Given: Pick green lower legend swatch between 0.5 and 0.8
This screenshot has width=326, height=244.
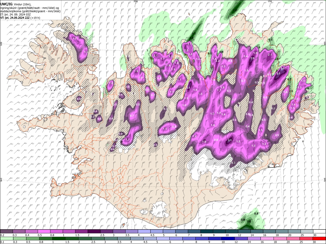Looking at the screenshot, I should click(33, 238).
